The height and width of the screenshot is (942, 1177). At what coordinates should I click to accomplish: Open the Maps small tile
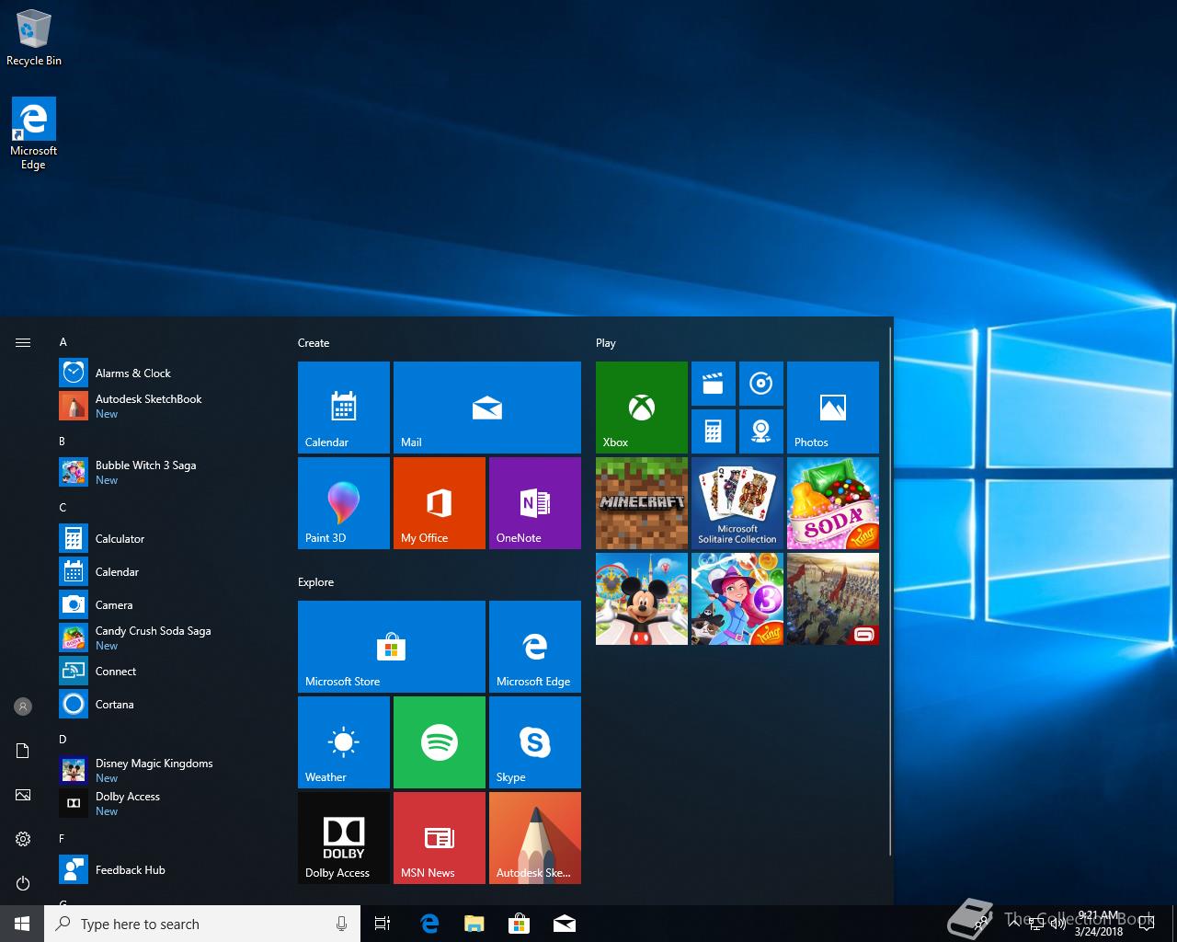(761, 431)
